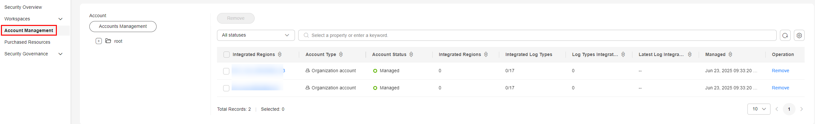Expand the root tree node plus icon
Image resolution: width=815 pixels, height=124 pixels.
(99, 41)
